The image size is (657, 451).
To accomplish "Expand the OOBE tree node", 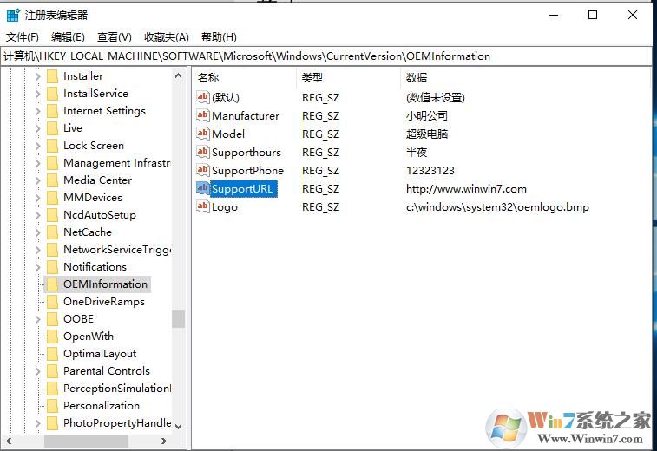I will [x=37, y=319].
